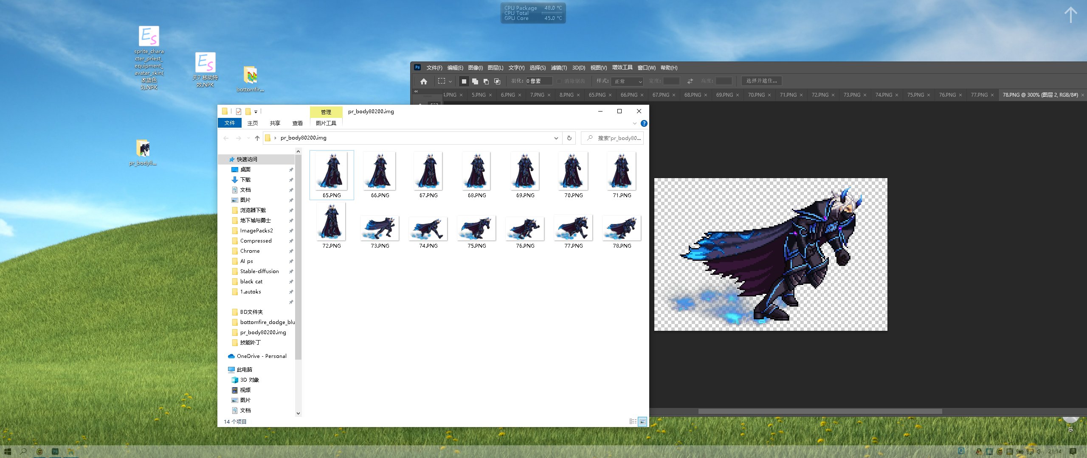The width and height of the screenshot is (1087, 458).
Task: Open the Stable-diffusion folder in quick access
Action: [259, 271]
